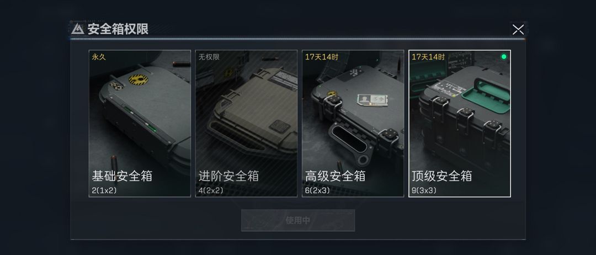Image resolution: width=596 pixels, height=255 pixels.
Task: Click the 安全箱权限 title text
Action: pos(118,29)
